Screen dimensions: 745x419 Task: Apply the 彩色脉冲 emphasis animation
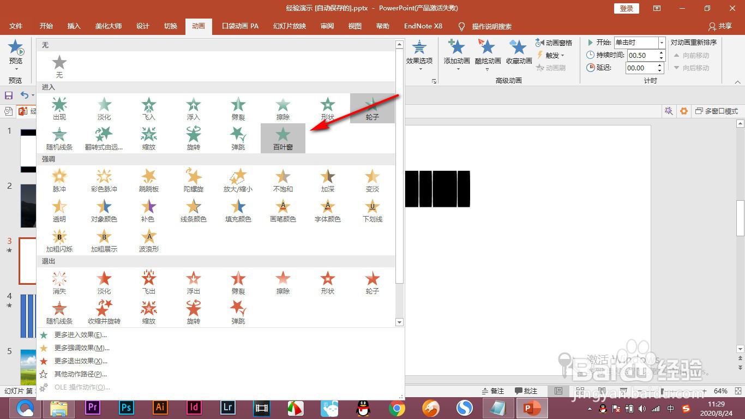point(104,180)
